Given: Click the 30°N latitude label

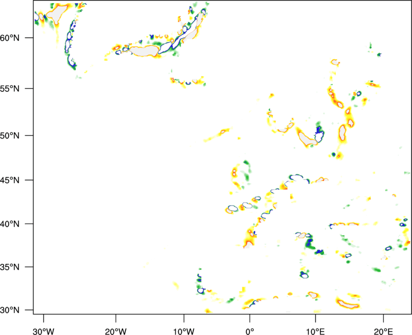Looking at the screenshot, I should pyautogui.click(x=10, y=310).
